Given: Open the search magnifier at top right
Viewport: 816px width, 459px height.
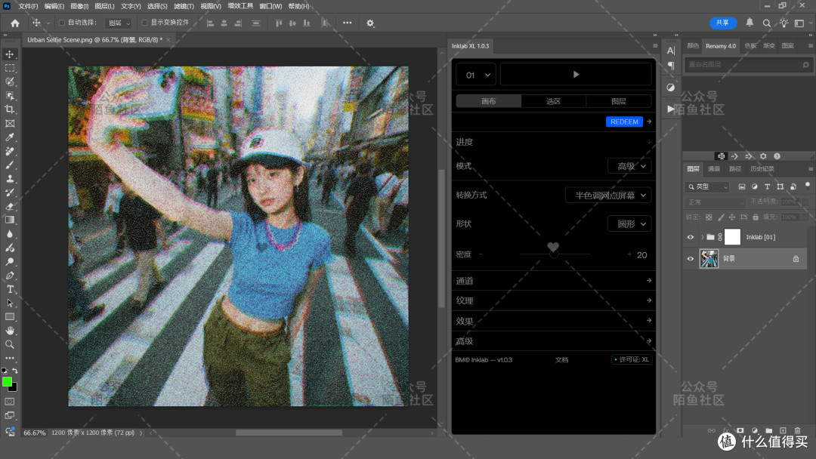Looking at the screenshot, I should 767,23.
